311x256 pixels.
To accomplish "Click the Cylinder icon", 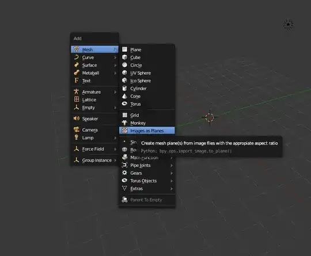I will click(x=124, y=88).
